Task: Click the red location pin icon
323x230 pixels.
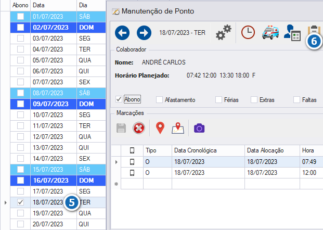Action: pos(160,128)
